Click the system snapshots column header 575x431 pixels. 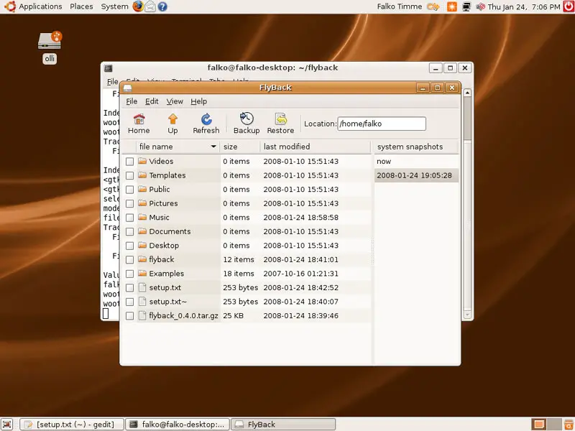tap(417, 147)
